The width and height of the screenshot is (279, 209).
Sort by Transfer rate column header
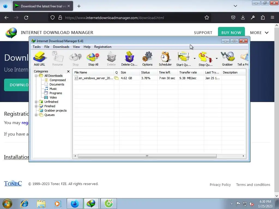(x=191, y=72)
